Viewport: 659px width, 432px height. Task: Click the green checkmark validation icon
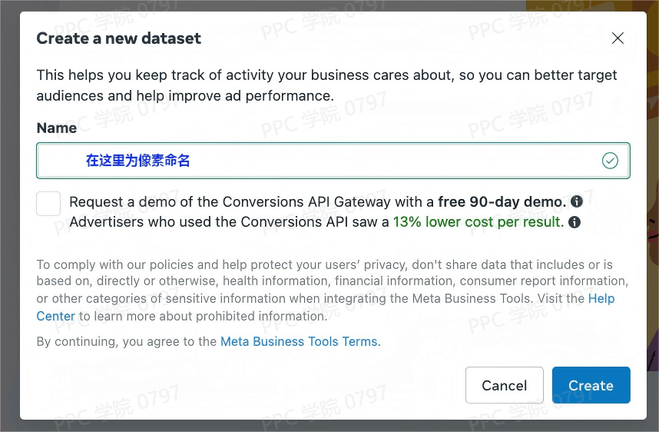(x=610, y=161)
